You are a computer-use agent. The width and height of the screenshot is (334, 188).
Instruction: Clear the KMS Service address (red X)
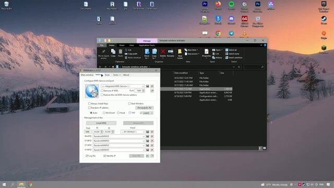pos(152,86)
